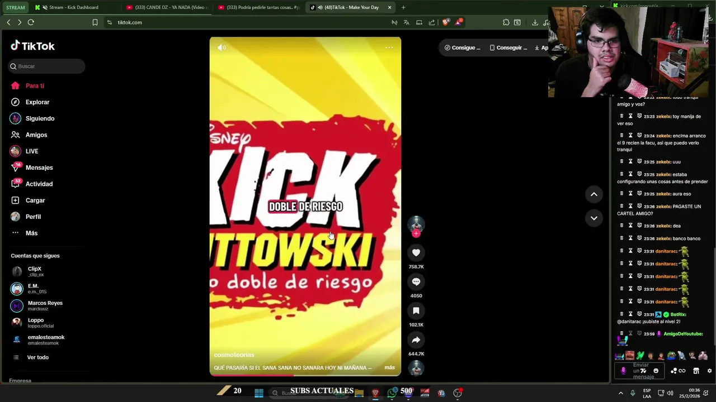Viewport: 716px width, 402px height.
Task: Open followed account Marcos Reyes
Action: (x=45, y=305)
